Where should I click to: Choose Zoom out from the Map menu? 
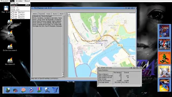(20, 10)
